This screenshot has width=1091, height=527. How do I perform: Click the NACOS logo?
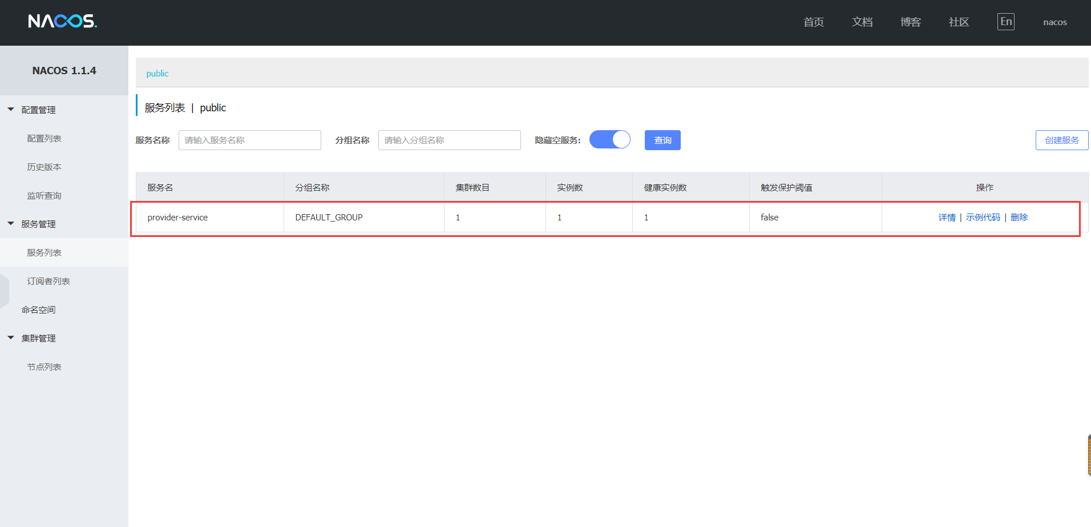(x=63, y=21)
